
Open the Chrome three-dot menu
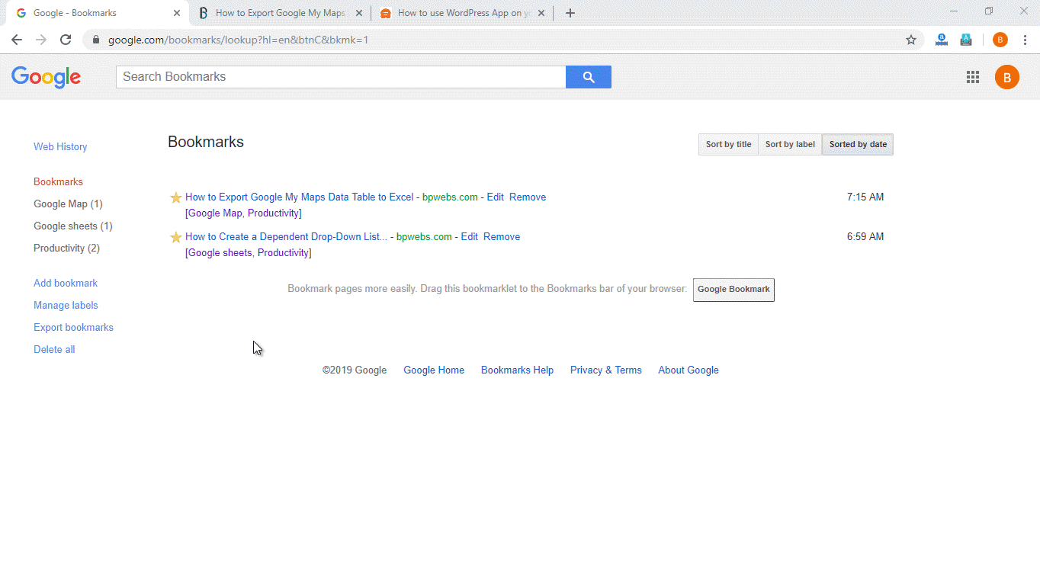click(1025, 40)
